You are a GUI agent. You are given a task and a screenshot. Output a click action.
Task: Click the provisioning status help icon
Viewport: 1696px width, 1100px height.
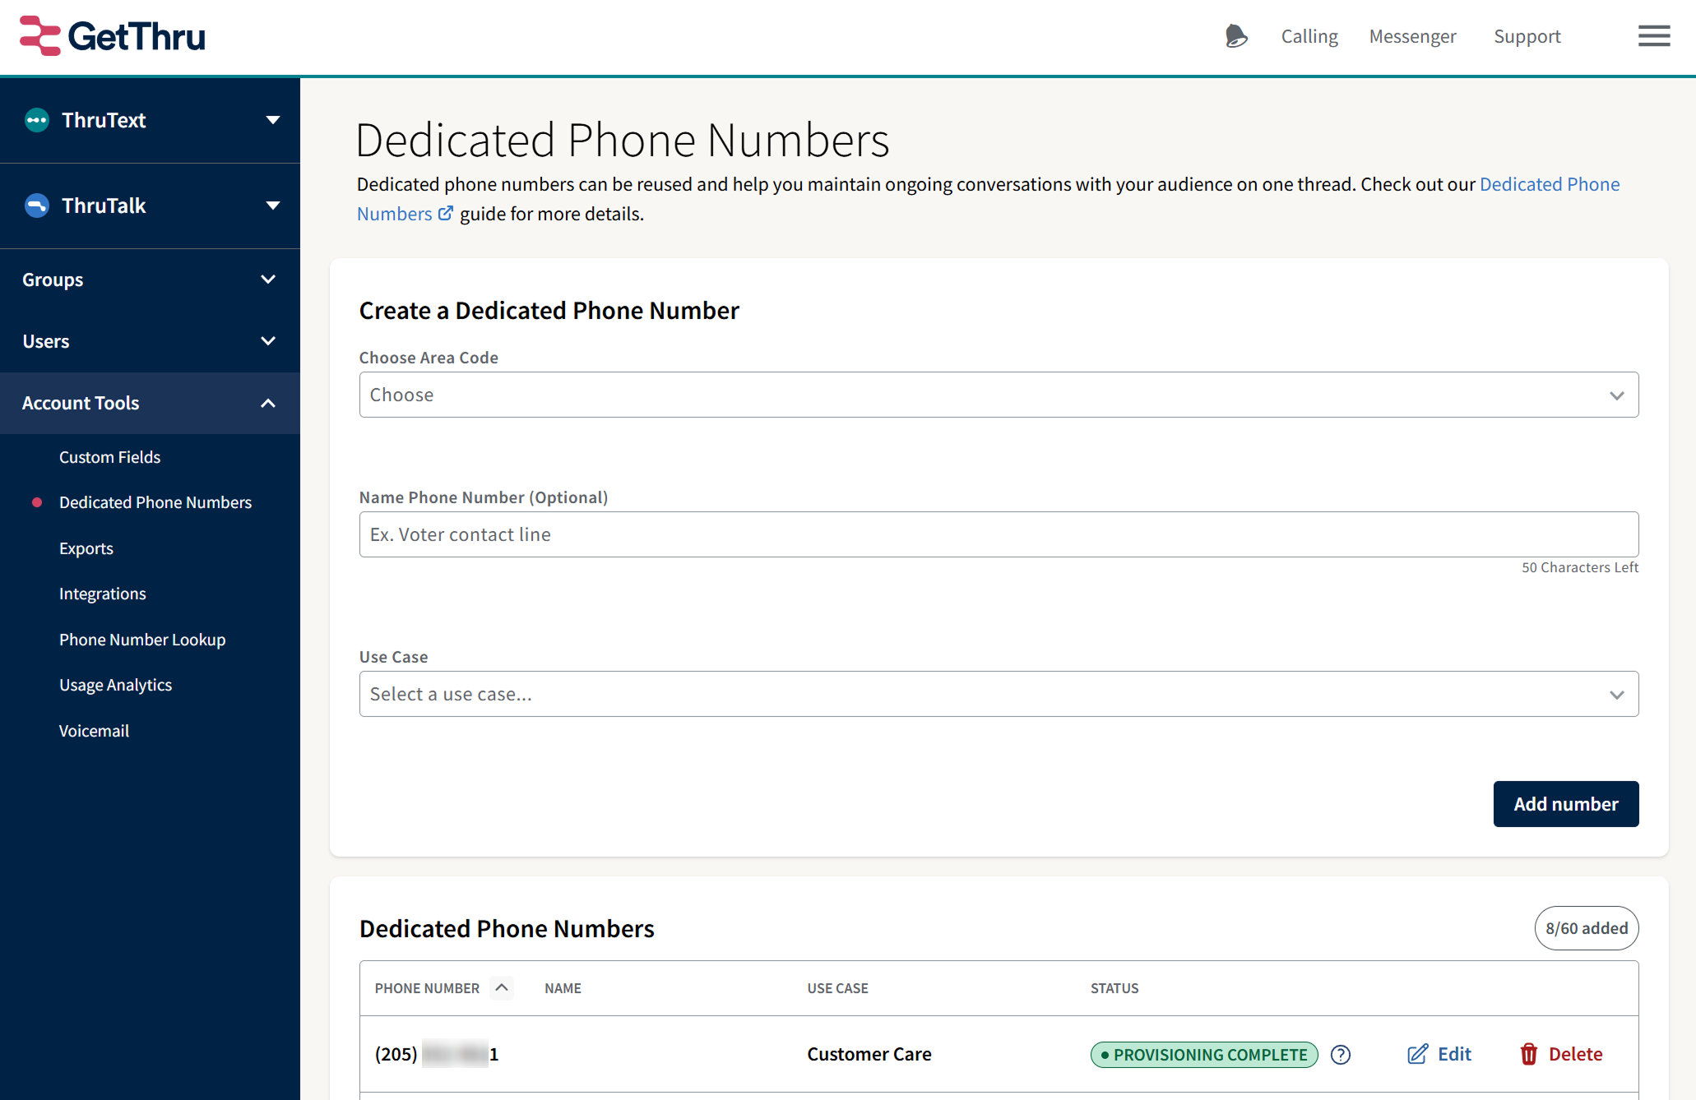tap(1341, 1054)
